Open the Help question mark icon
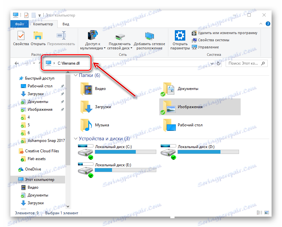 coord(268,24)
